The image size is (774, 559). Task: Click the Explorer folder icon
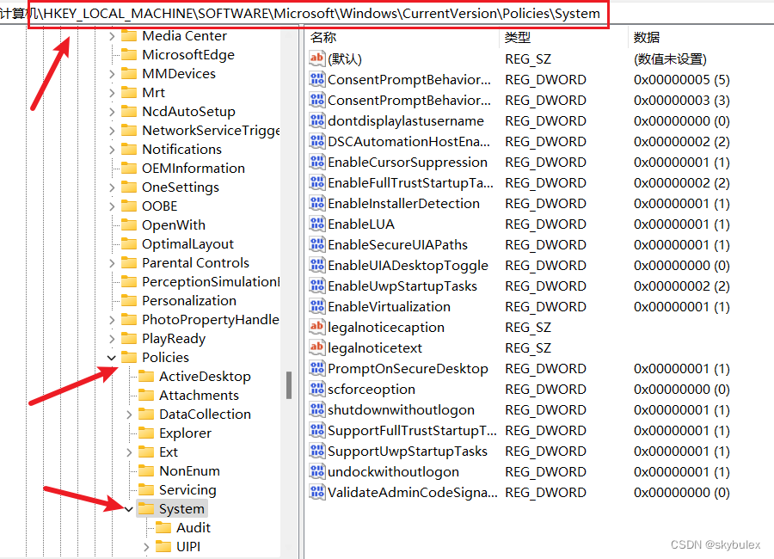pyautogui.click(x=146, y=433)
